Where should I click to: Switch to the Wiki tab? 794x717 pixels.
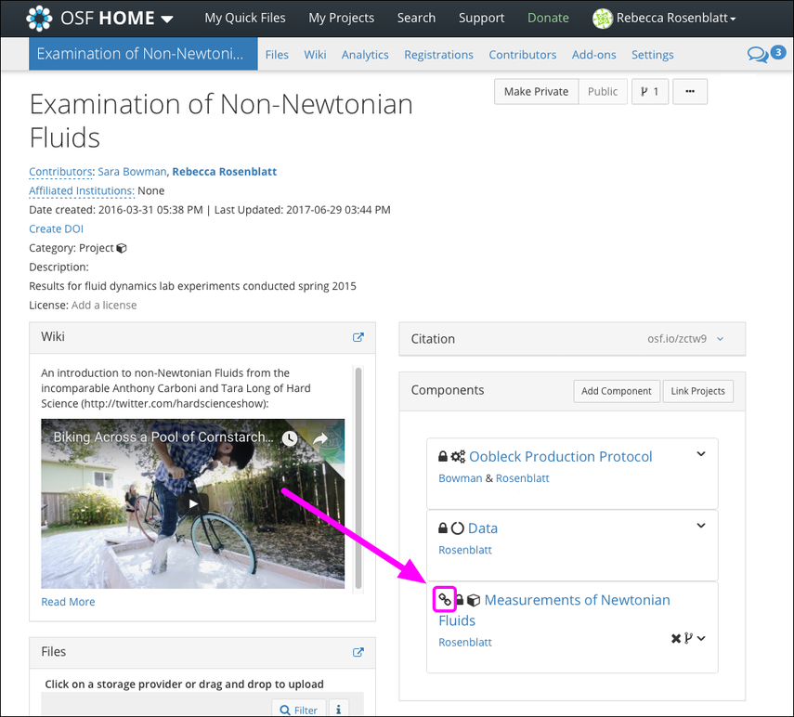click(x=315, y=55)
